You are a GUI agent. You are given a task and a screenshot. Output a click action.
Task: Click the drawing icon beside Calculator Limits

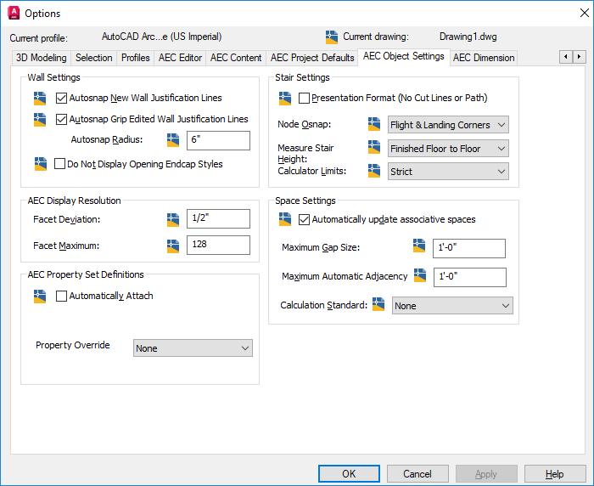(374, 171)
